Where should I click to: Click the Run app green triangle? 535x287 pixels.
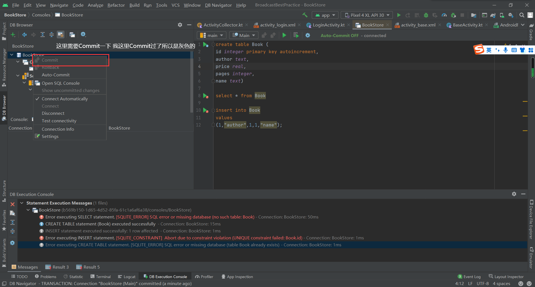coord(399,15)
